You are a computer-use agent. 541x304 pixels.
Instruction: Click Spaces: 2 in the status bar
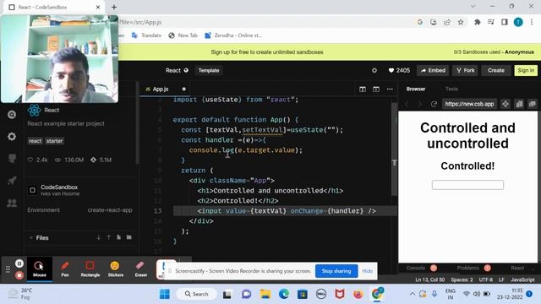pyautogui.click(x=462, y=280)
